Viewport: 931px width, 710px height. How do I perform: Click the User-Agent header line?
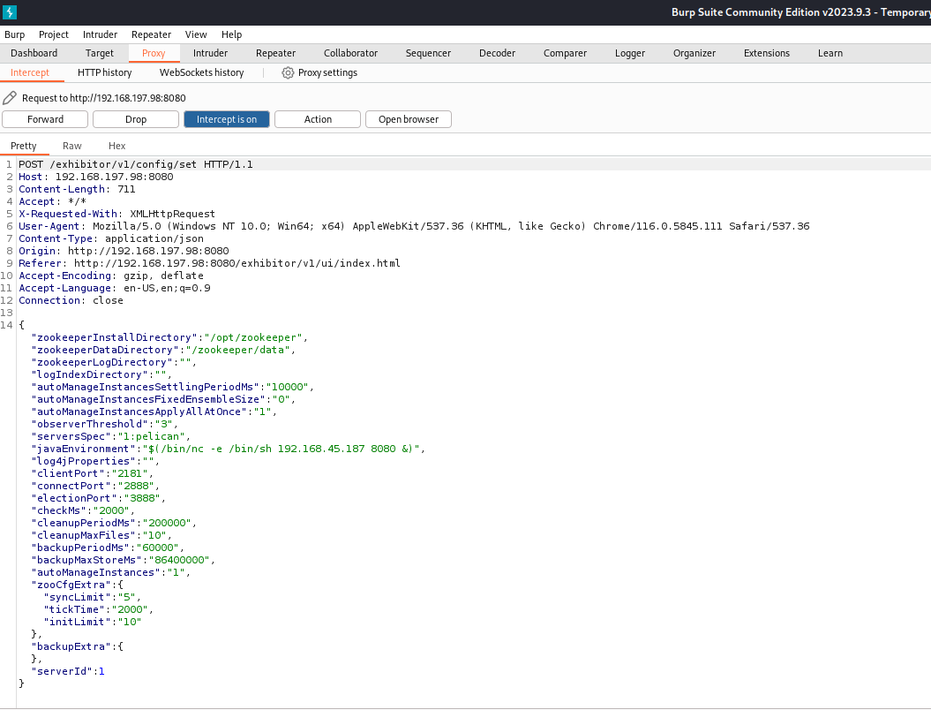tap(414, 226)
